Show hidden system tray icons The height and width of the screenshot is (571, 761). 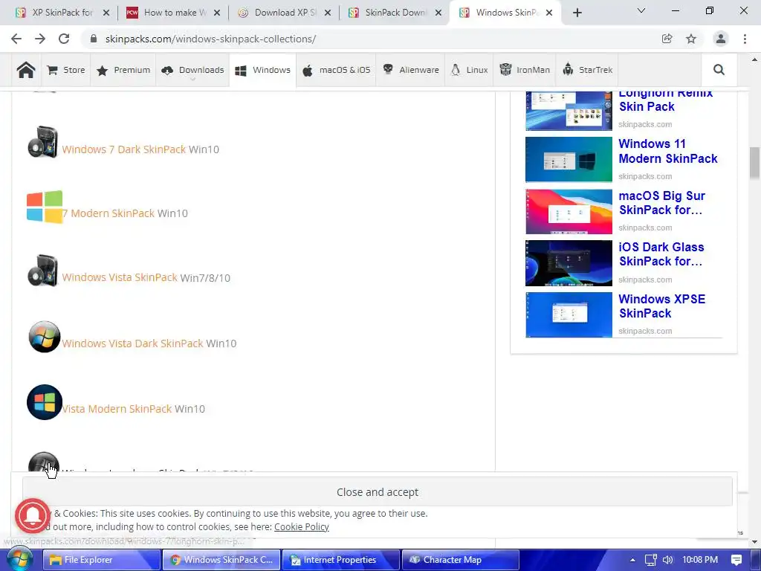click(632, 560)
